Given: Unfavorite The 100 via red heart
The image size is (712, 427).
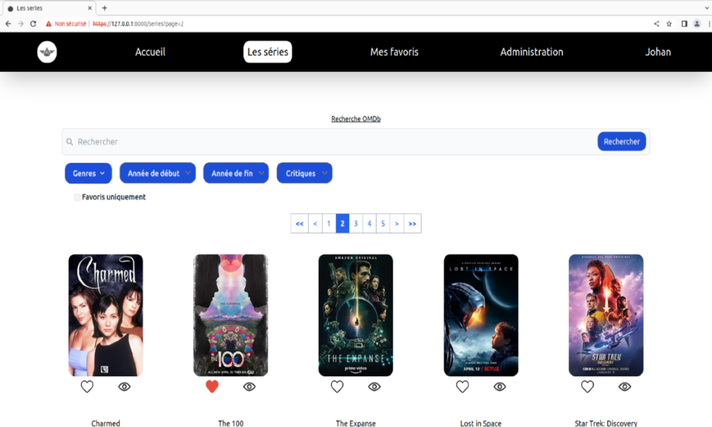Looking at the screenshot, I should [x=212, y=386].
